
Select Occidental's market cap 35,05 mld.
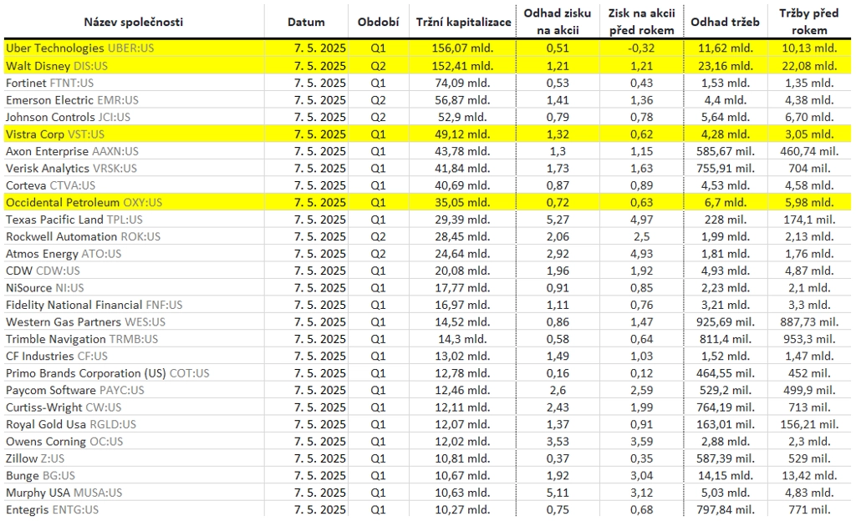click(x=462, y=202)
